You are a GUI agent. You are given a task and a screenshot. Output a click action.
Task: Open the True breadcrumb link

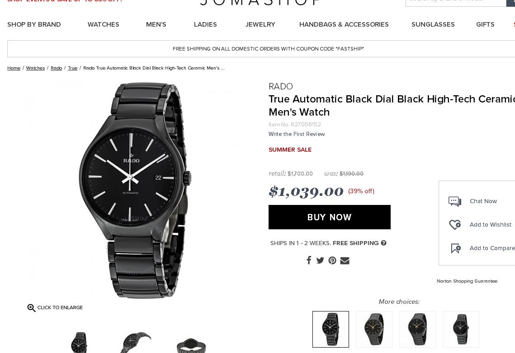click(x=73, y=68)
